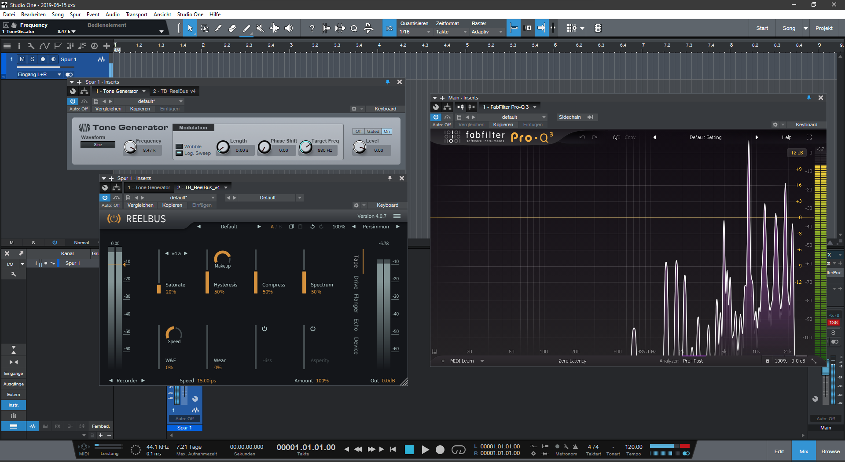Viewport: 845px width, 462px height.
Task: Select the Eraser tool
Action: 232,28
